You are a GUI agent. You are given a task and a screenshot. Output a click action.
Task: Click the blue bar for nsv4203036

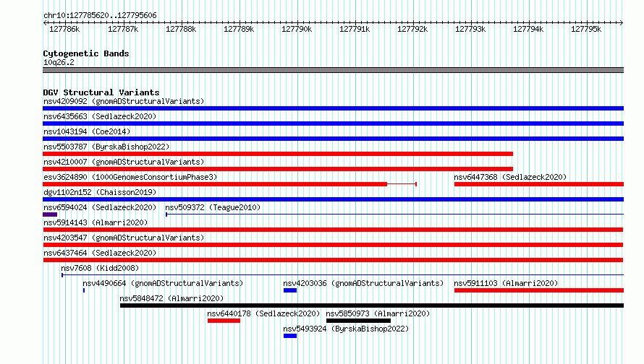coord(290,290)
